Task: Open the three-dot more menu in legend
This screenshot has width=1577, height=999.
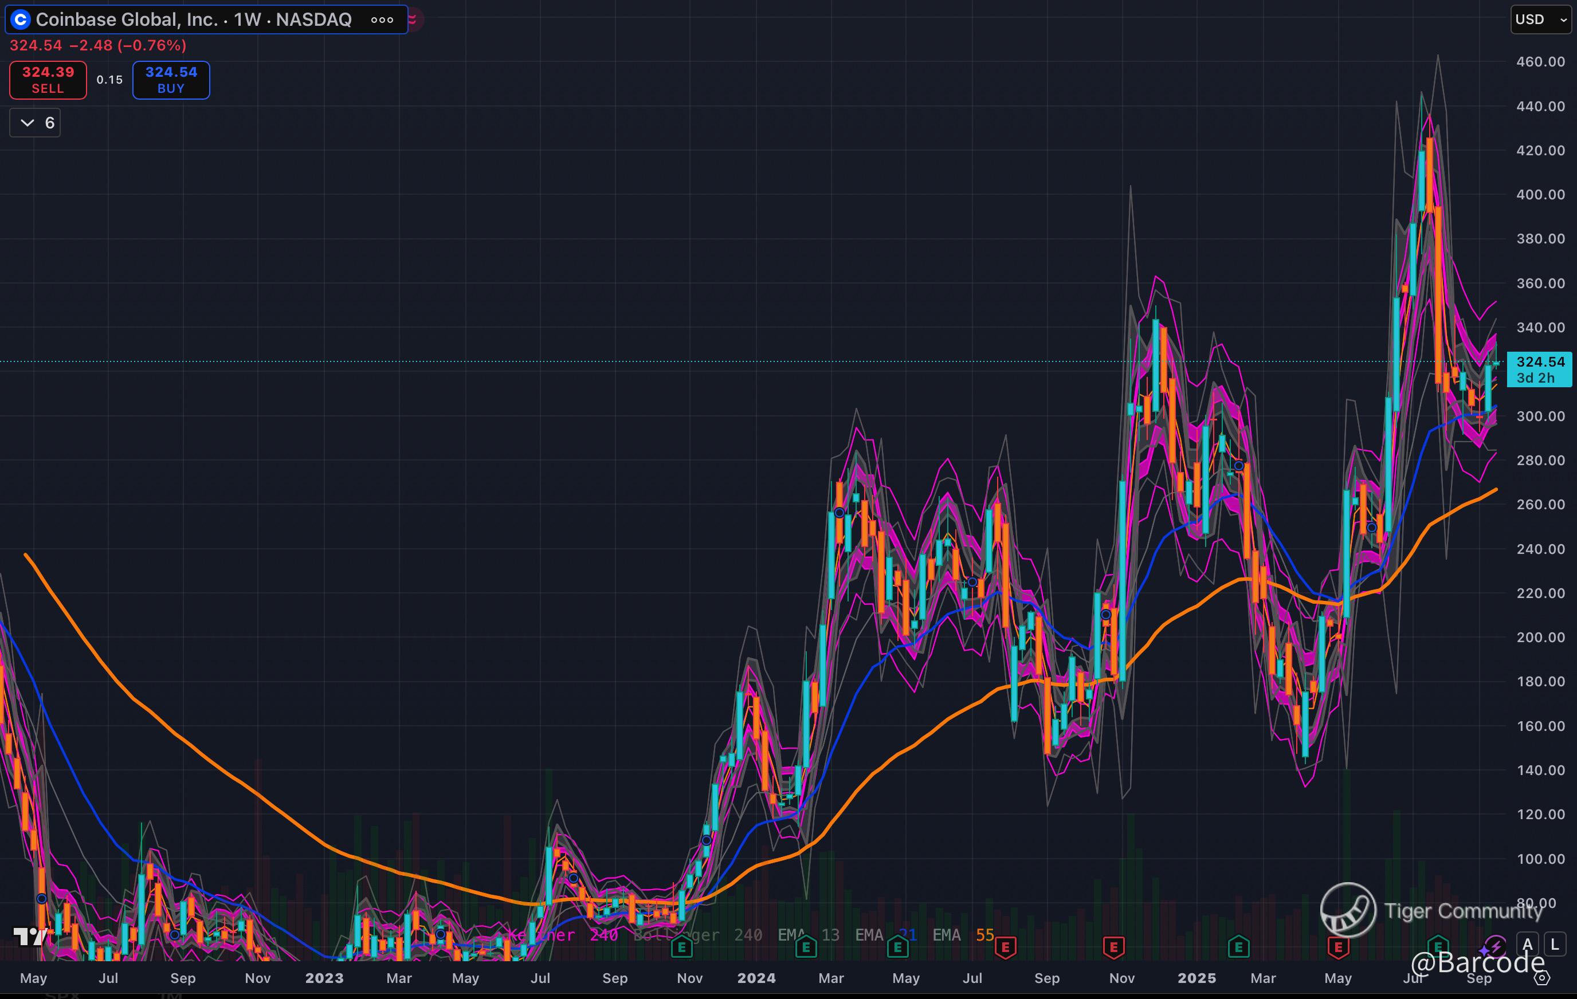Action: (x=382, y=19)
